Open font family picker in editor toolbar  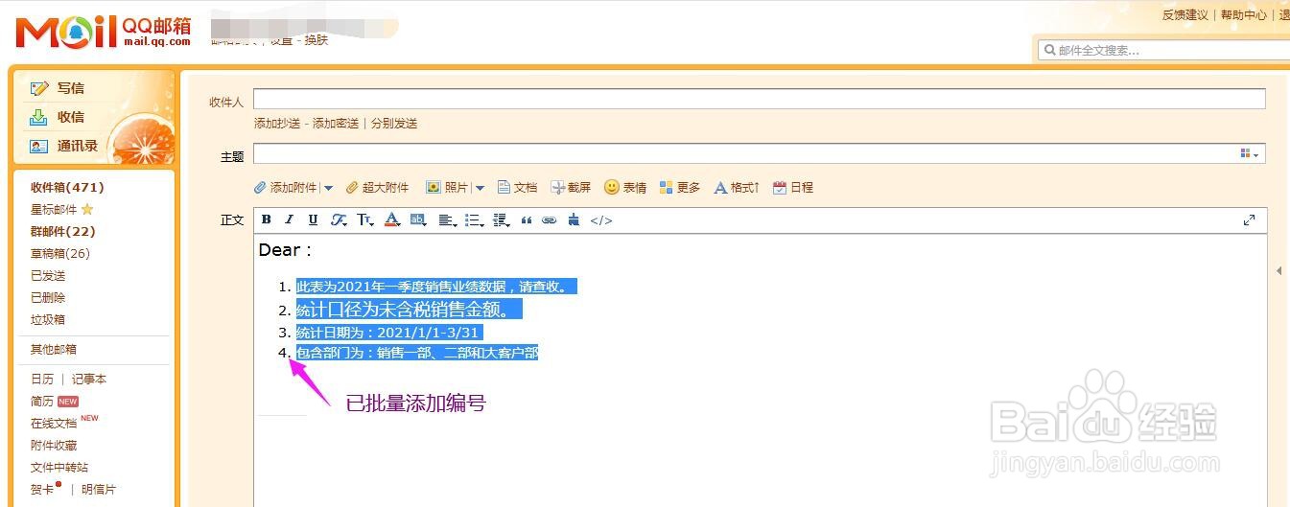339,219
